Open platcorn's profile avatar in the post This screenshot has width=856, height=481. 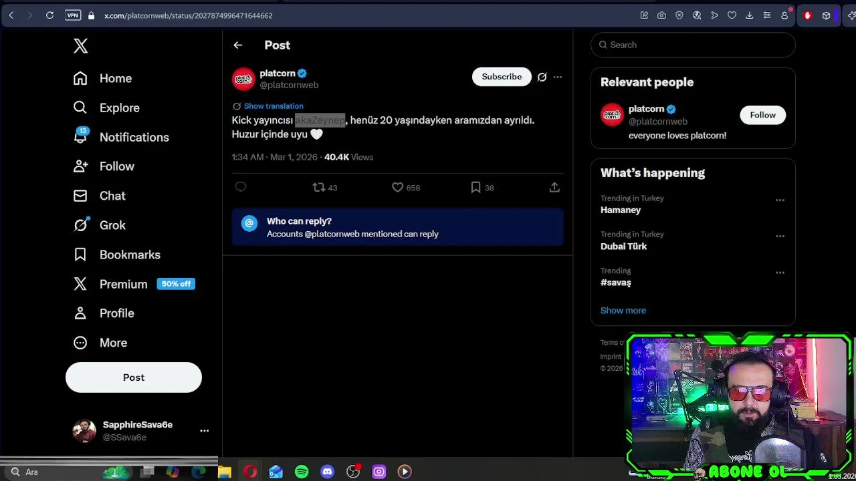pos(243,79)
